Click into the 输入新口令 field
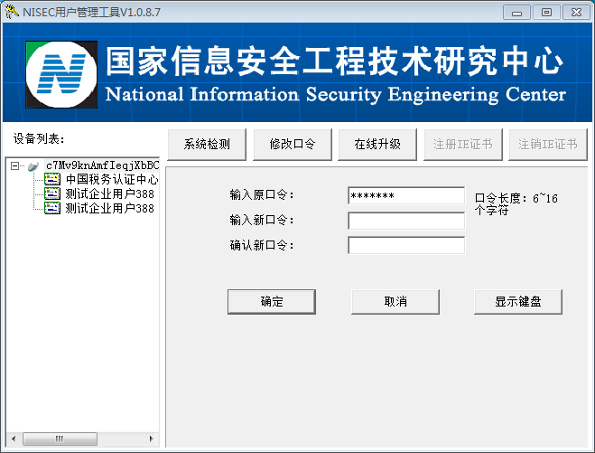This screenshot has height=453, width=595. [405, 221]
